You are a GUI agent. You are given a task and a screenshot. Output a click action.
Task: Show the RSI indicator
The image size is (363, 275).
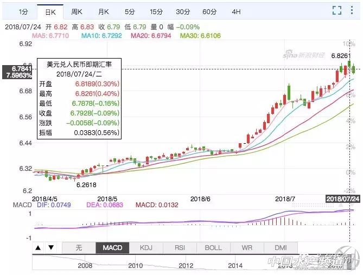click(x=180, y=248)
